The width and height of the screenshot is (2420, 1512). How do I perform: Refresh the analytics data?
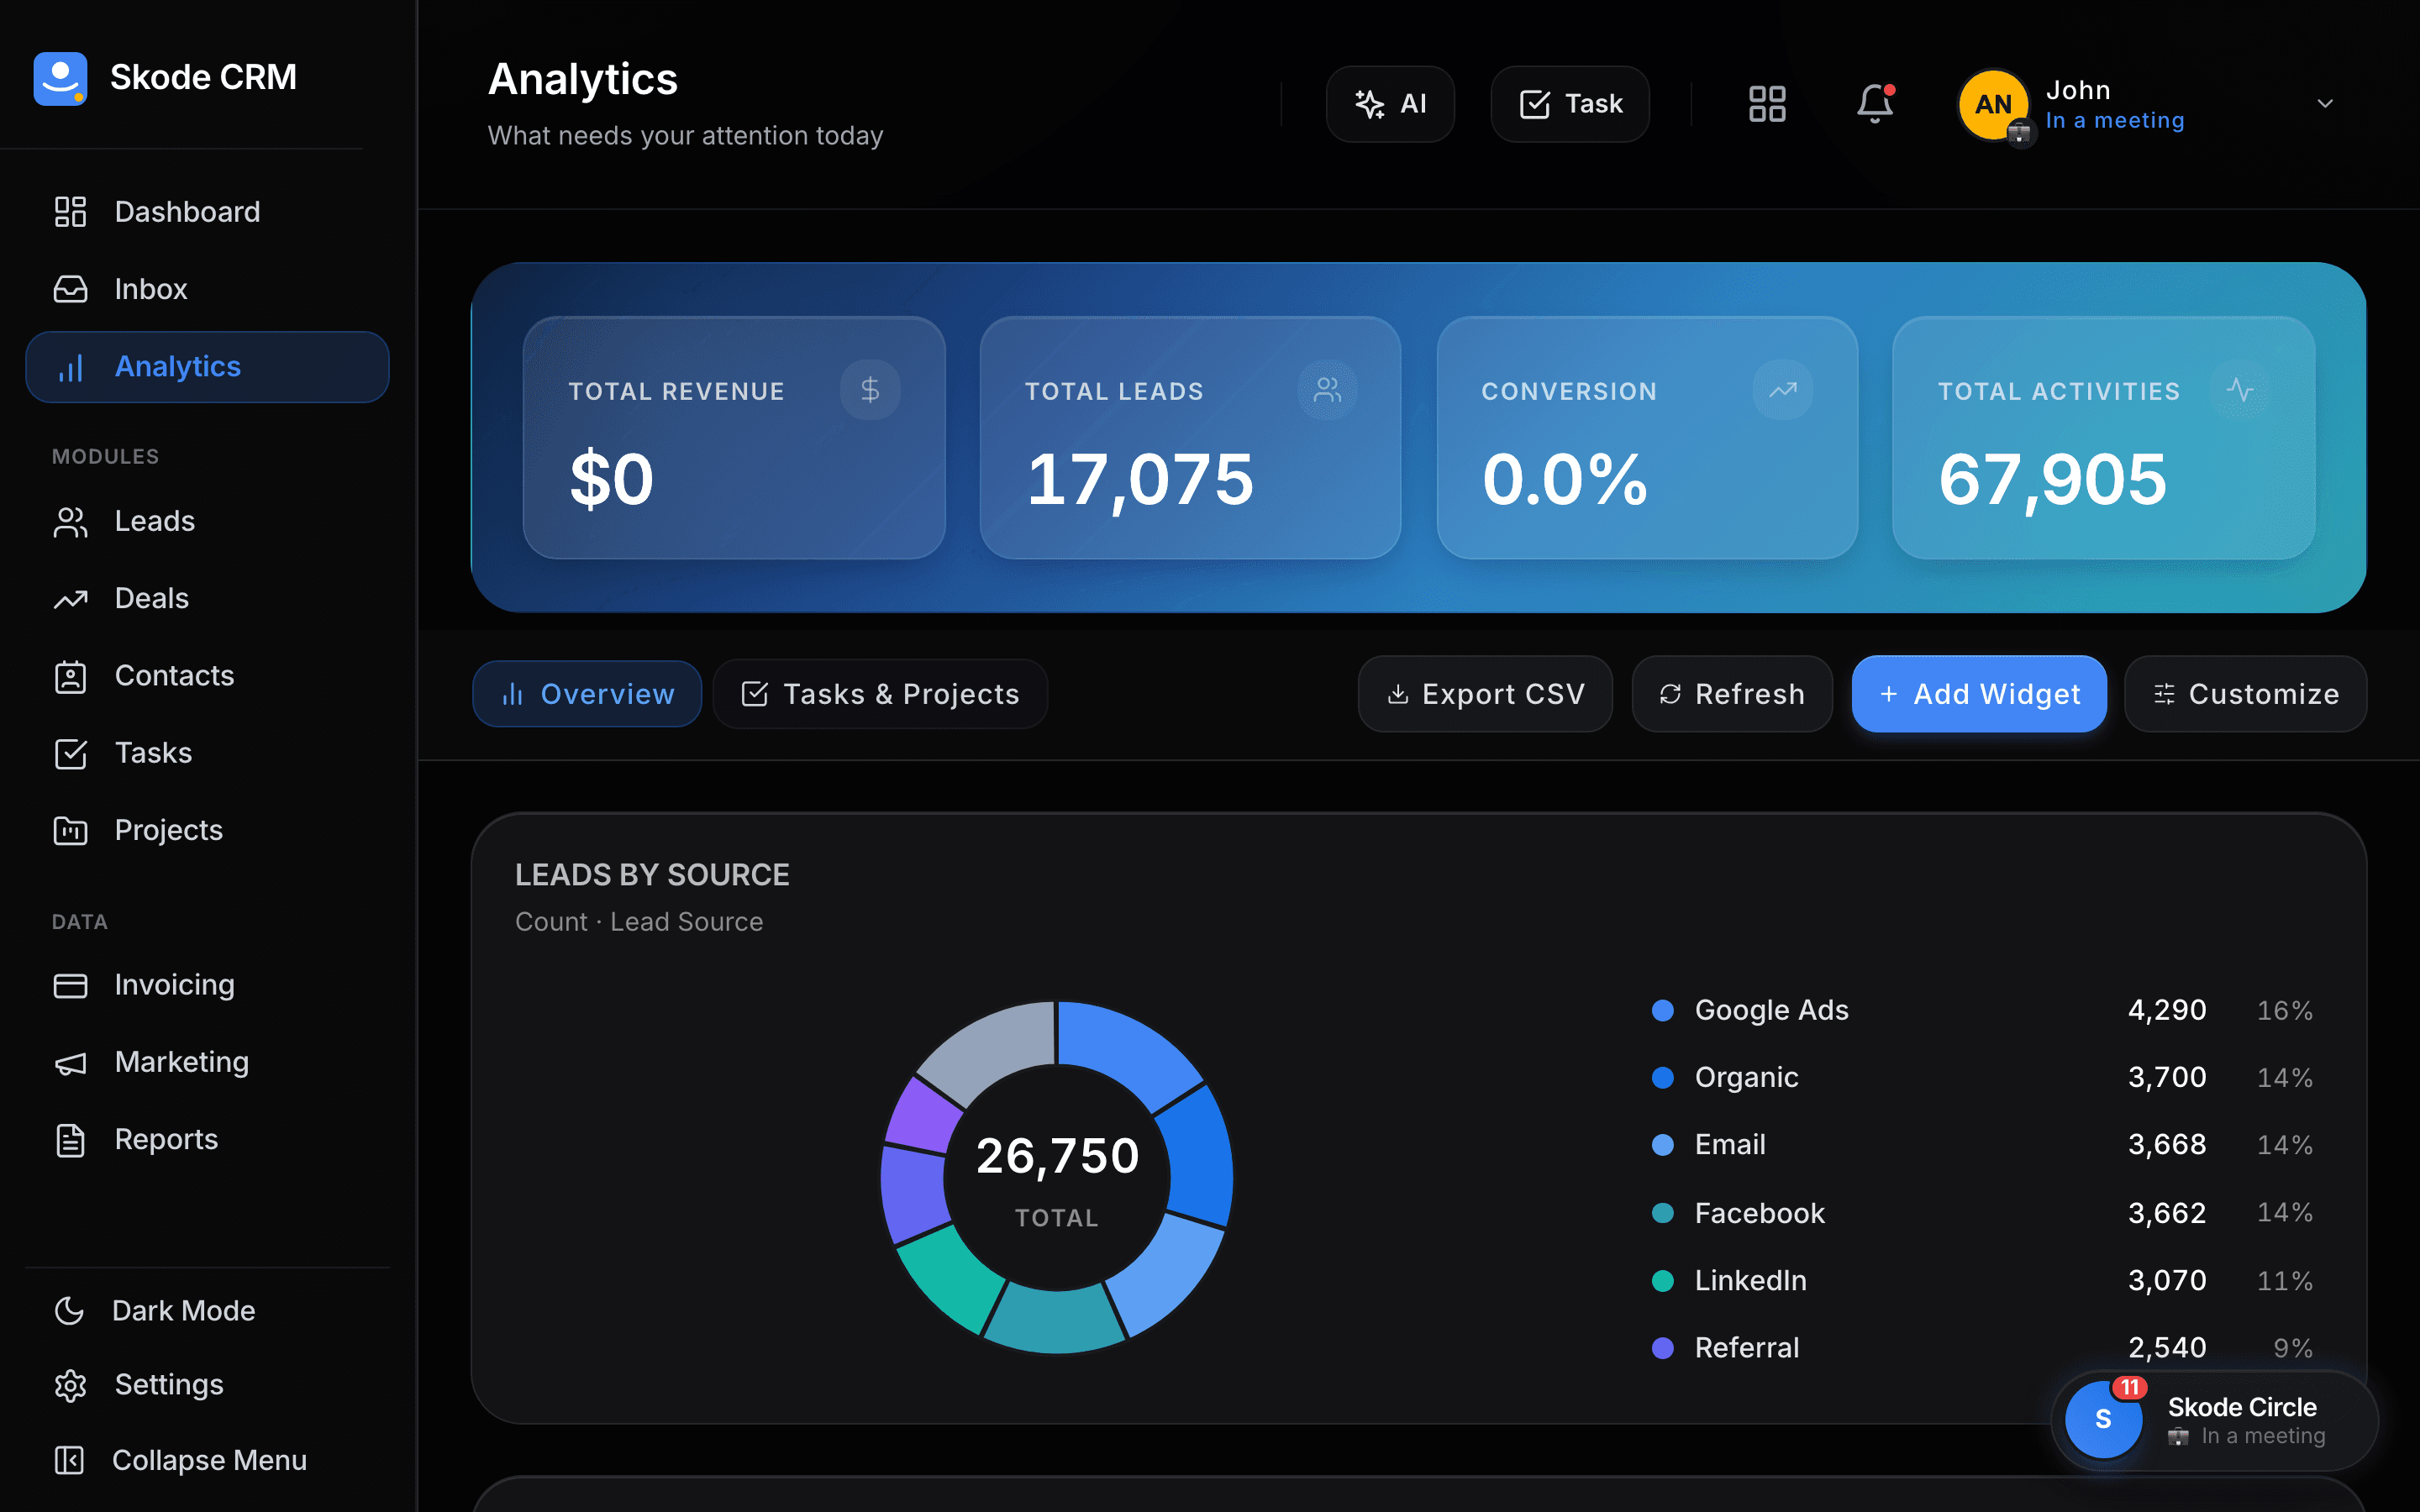pyautogui.click(x=1732, y=694)
